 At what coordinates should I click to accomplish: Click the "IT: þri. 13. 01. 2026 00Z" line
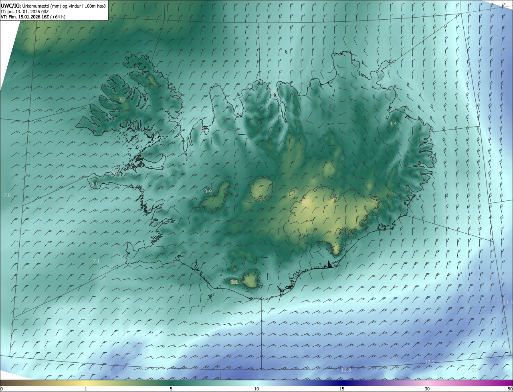[25, 12]
